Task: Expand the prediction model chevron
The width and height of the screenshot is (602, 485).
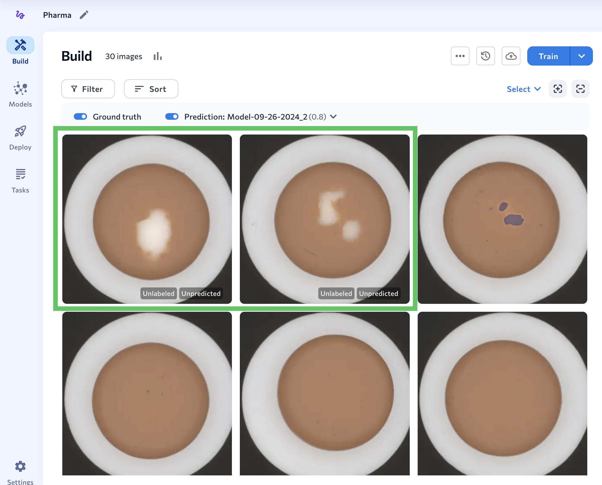Action: [x=334, y=117]
